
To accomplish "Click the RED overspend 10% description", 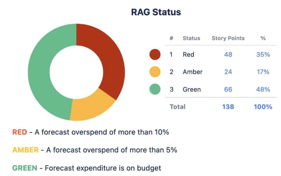I will 91,132.
